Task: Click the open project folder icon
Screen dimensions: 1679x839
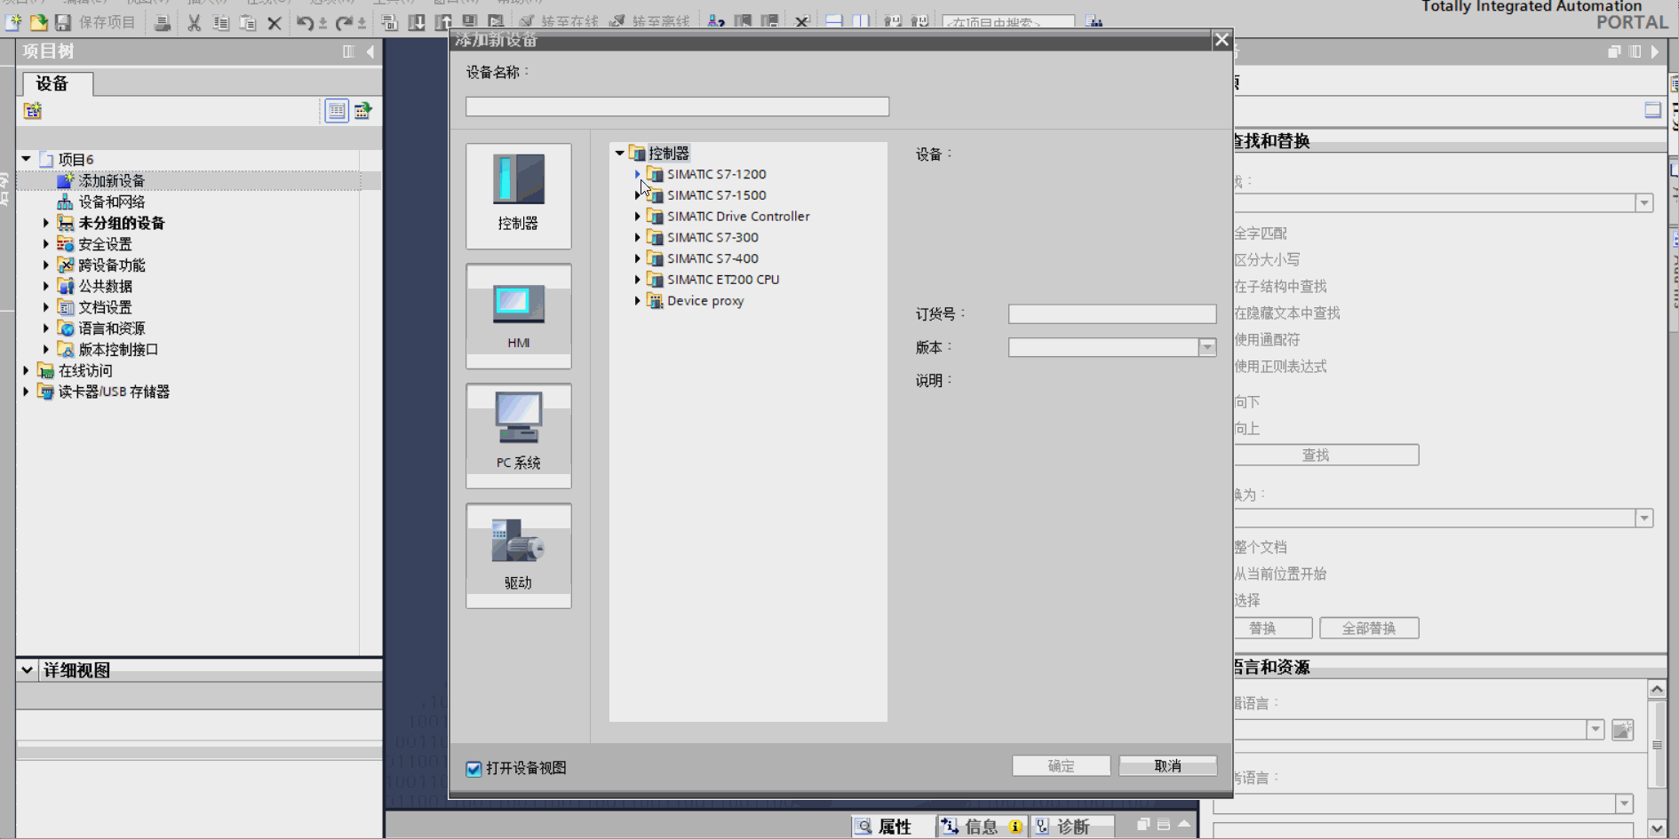Action: (39, 22)
